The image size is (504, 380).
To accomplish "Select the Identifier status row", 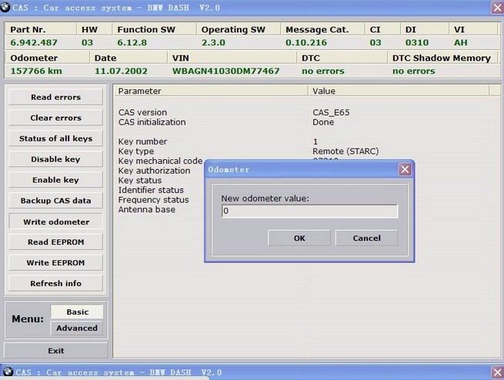I will click(151, 190).
